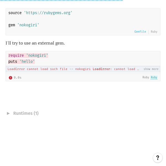166x166 pixels.
Task: Click the gray Ruby label in error cell
Action: 146,77
